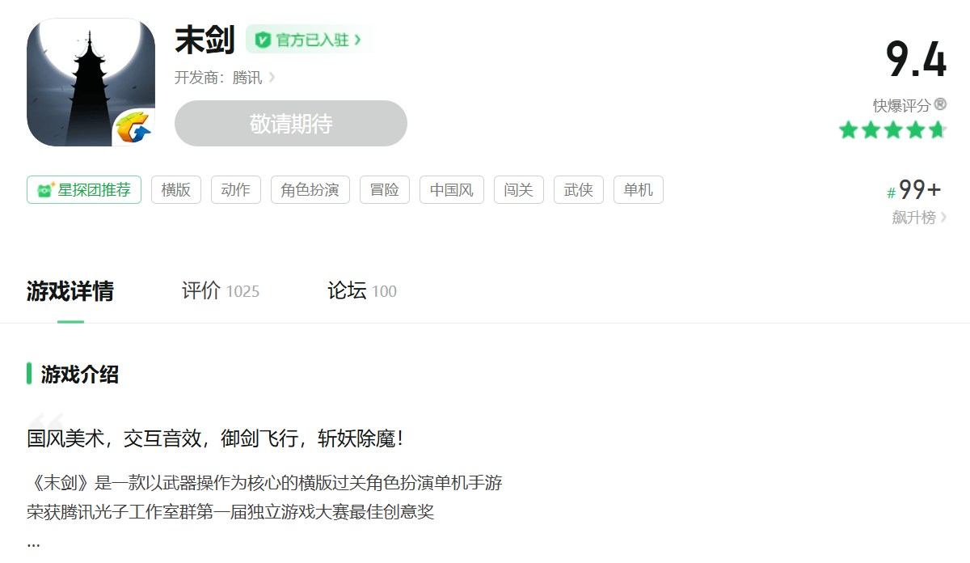The image size is (970, 563).
Task: Click the green shield verification icon
Action: tap(263, 40)
